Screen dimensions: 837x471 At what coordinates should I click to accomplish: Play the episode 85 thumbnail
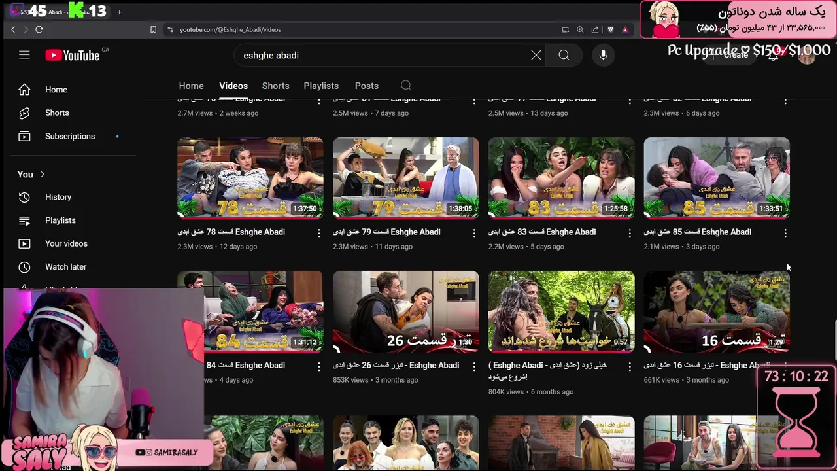coord(717,178)
